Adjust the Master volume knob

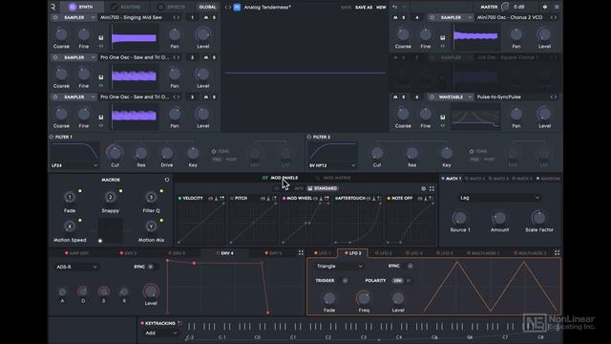[506, 7]
